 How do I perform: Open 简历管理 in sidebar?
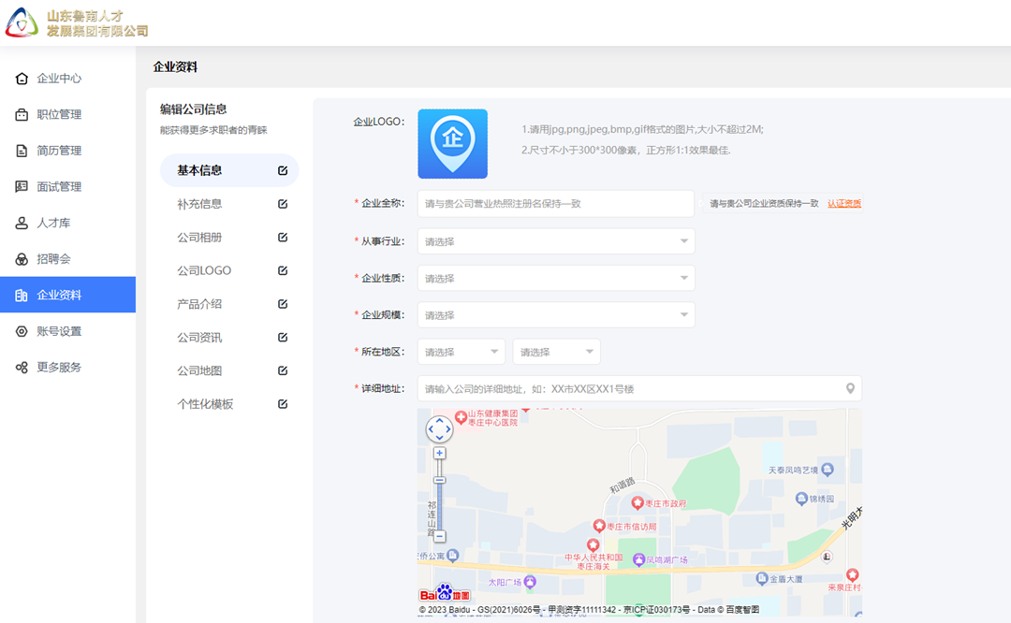[x=67, y=151]
